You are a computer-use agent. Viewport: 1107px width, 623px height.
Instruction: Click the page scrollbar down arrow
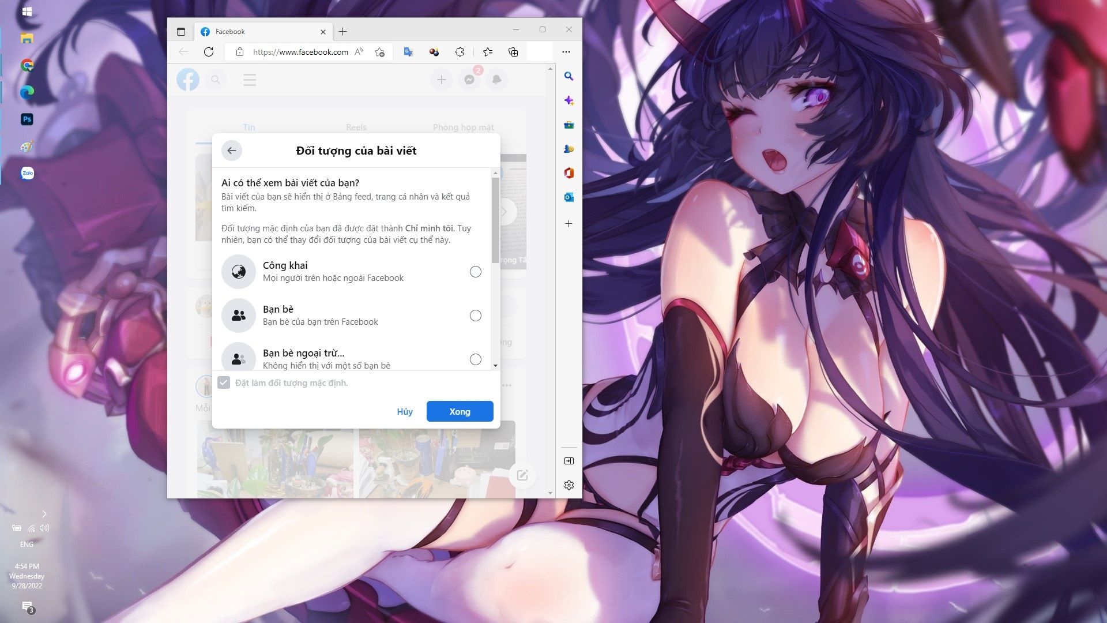[550, 493]
